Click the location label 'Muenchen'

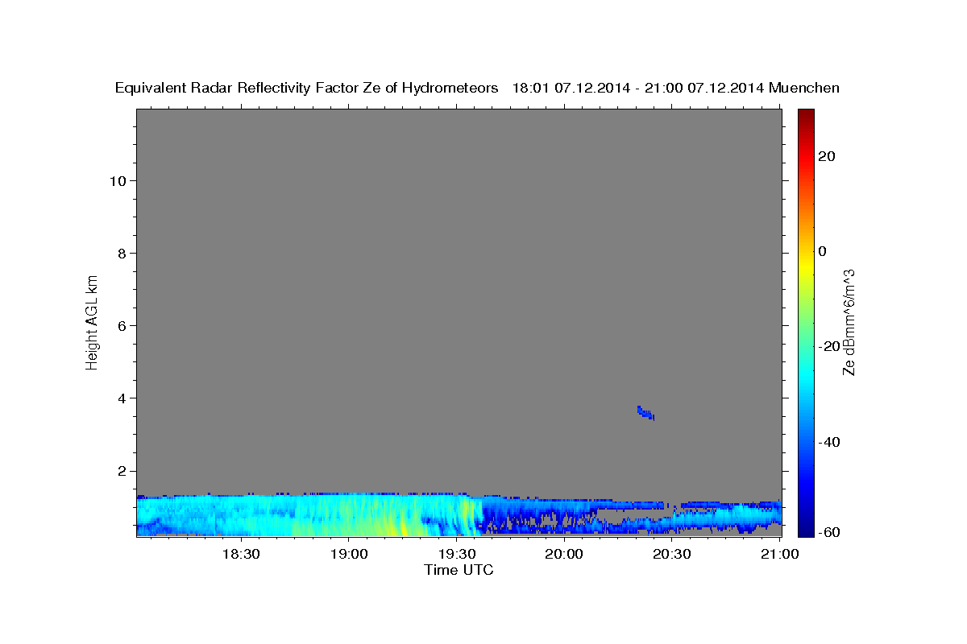(x=805, y=89)
